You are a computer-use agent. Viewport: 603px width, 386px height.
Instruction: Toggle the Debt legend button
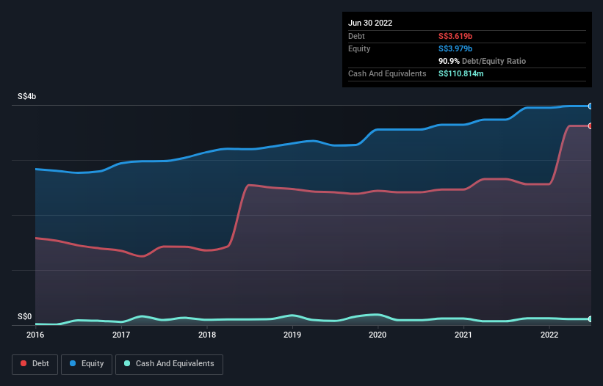click(35, 364)
